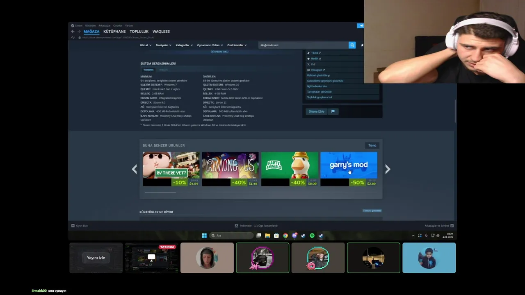Viewport: 525px width, 295px height.
Task: Open the Yardım menu
Action: point(129,25)
